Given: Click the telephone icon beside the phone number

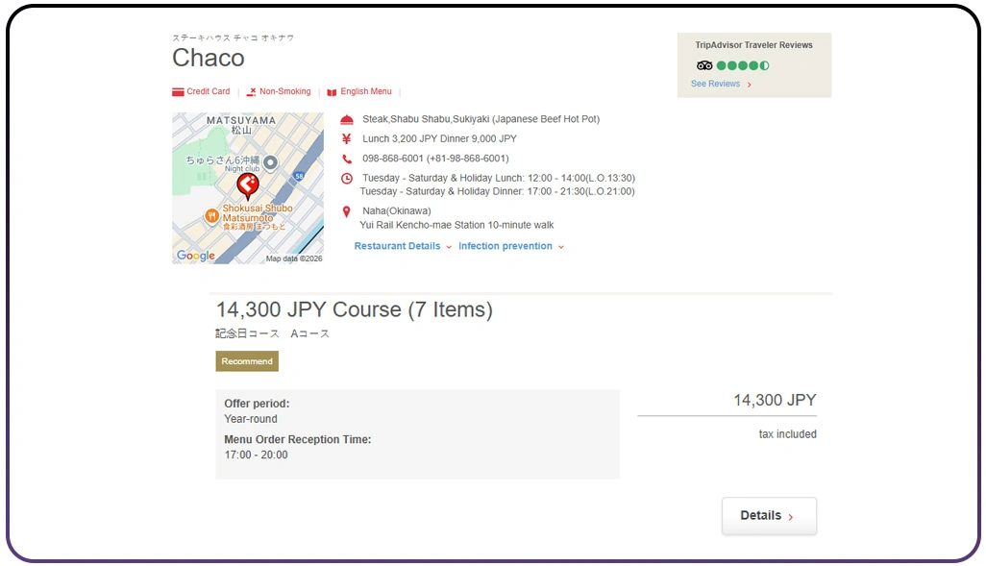Looking at the screenshot, I should 347,159.
